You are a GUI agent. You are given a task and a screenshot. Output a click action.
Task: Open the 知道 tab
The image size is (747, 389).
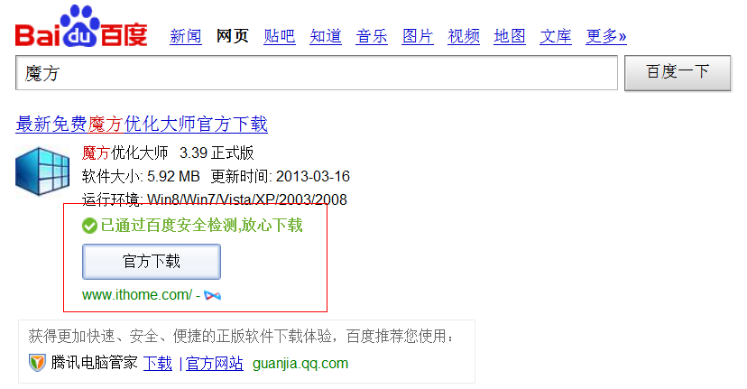tap(326, 36)
